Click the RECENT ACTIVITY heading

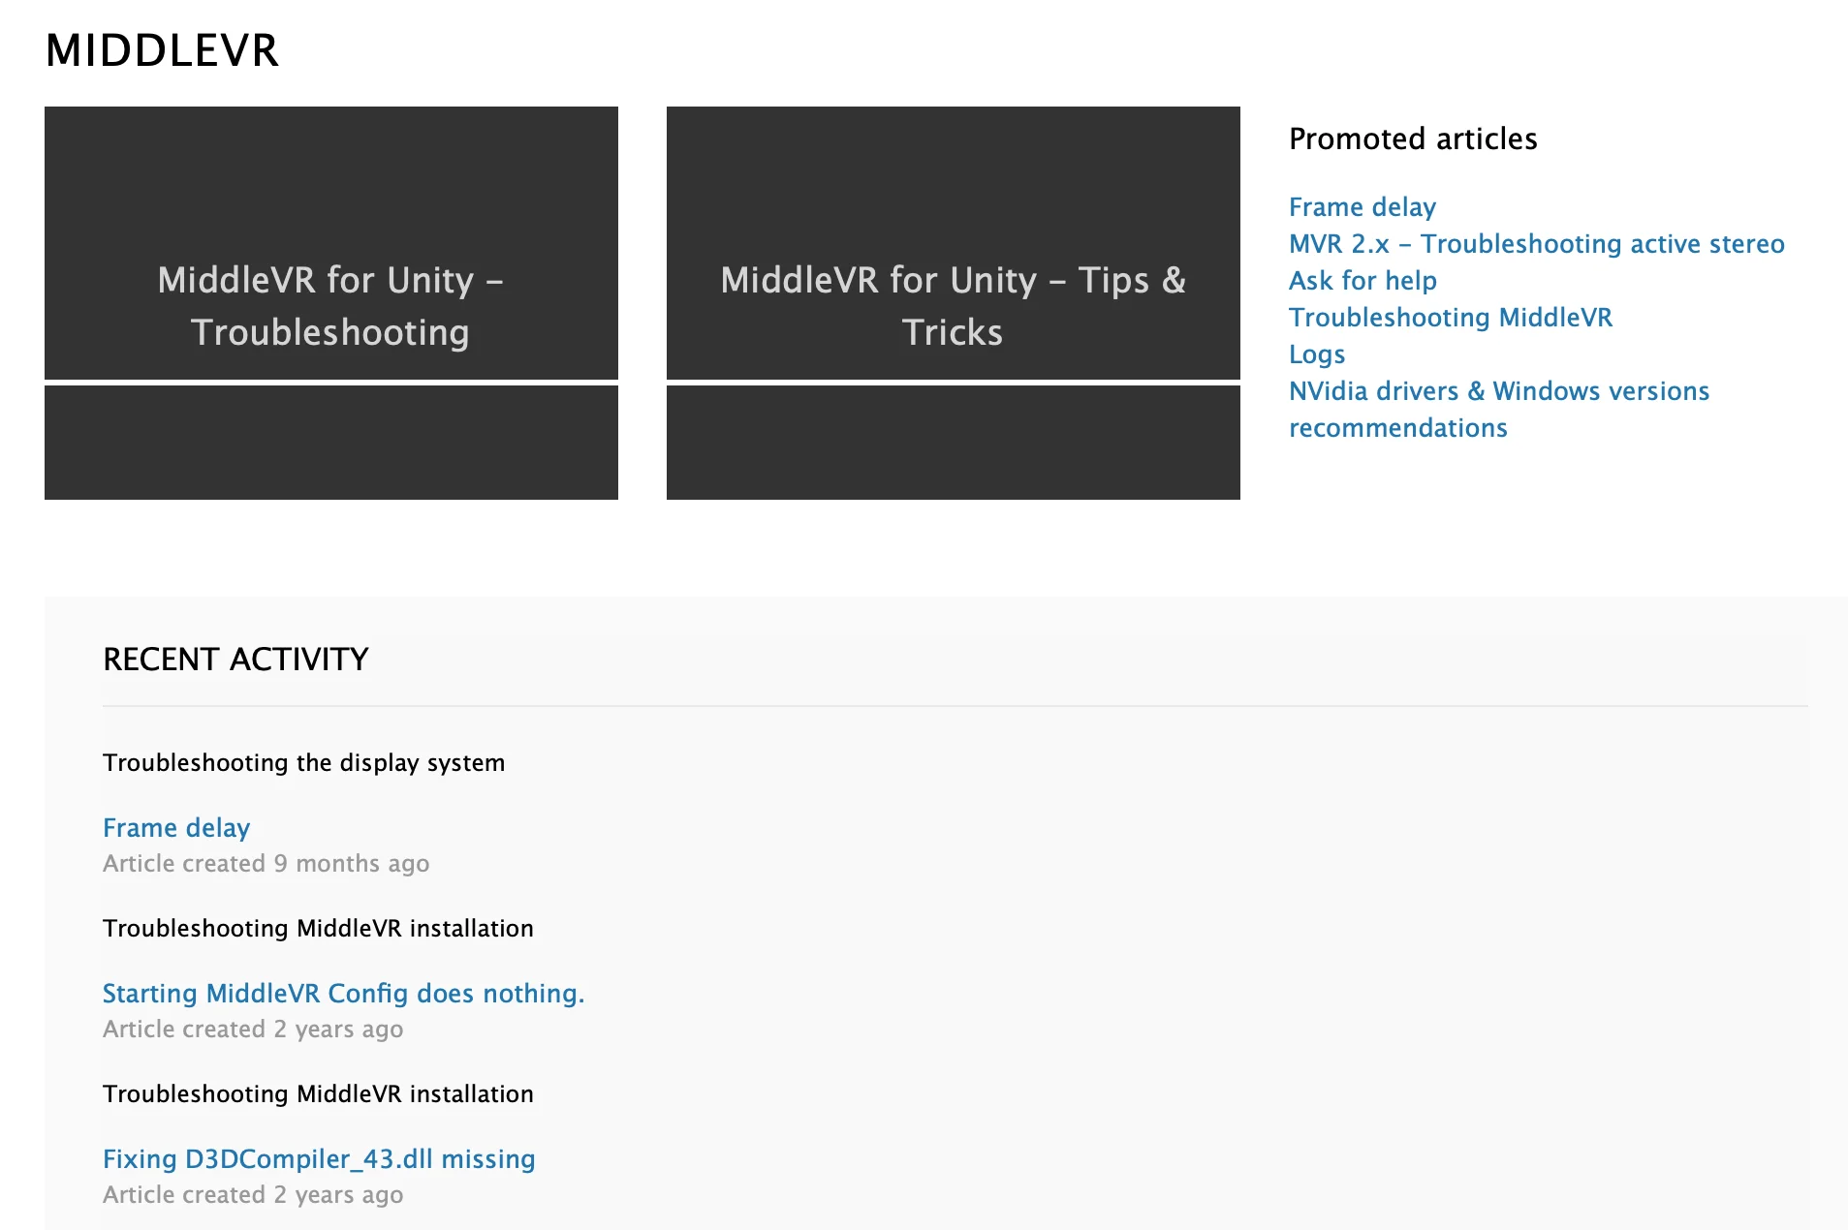235,660
